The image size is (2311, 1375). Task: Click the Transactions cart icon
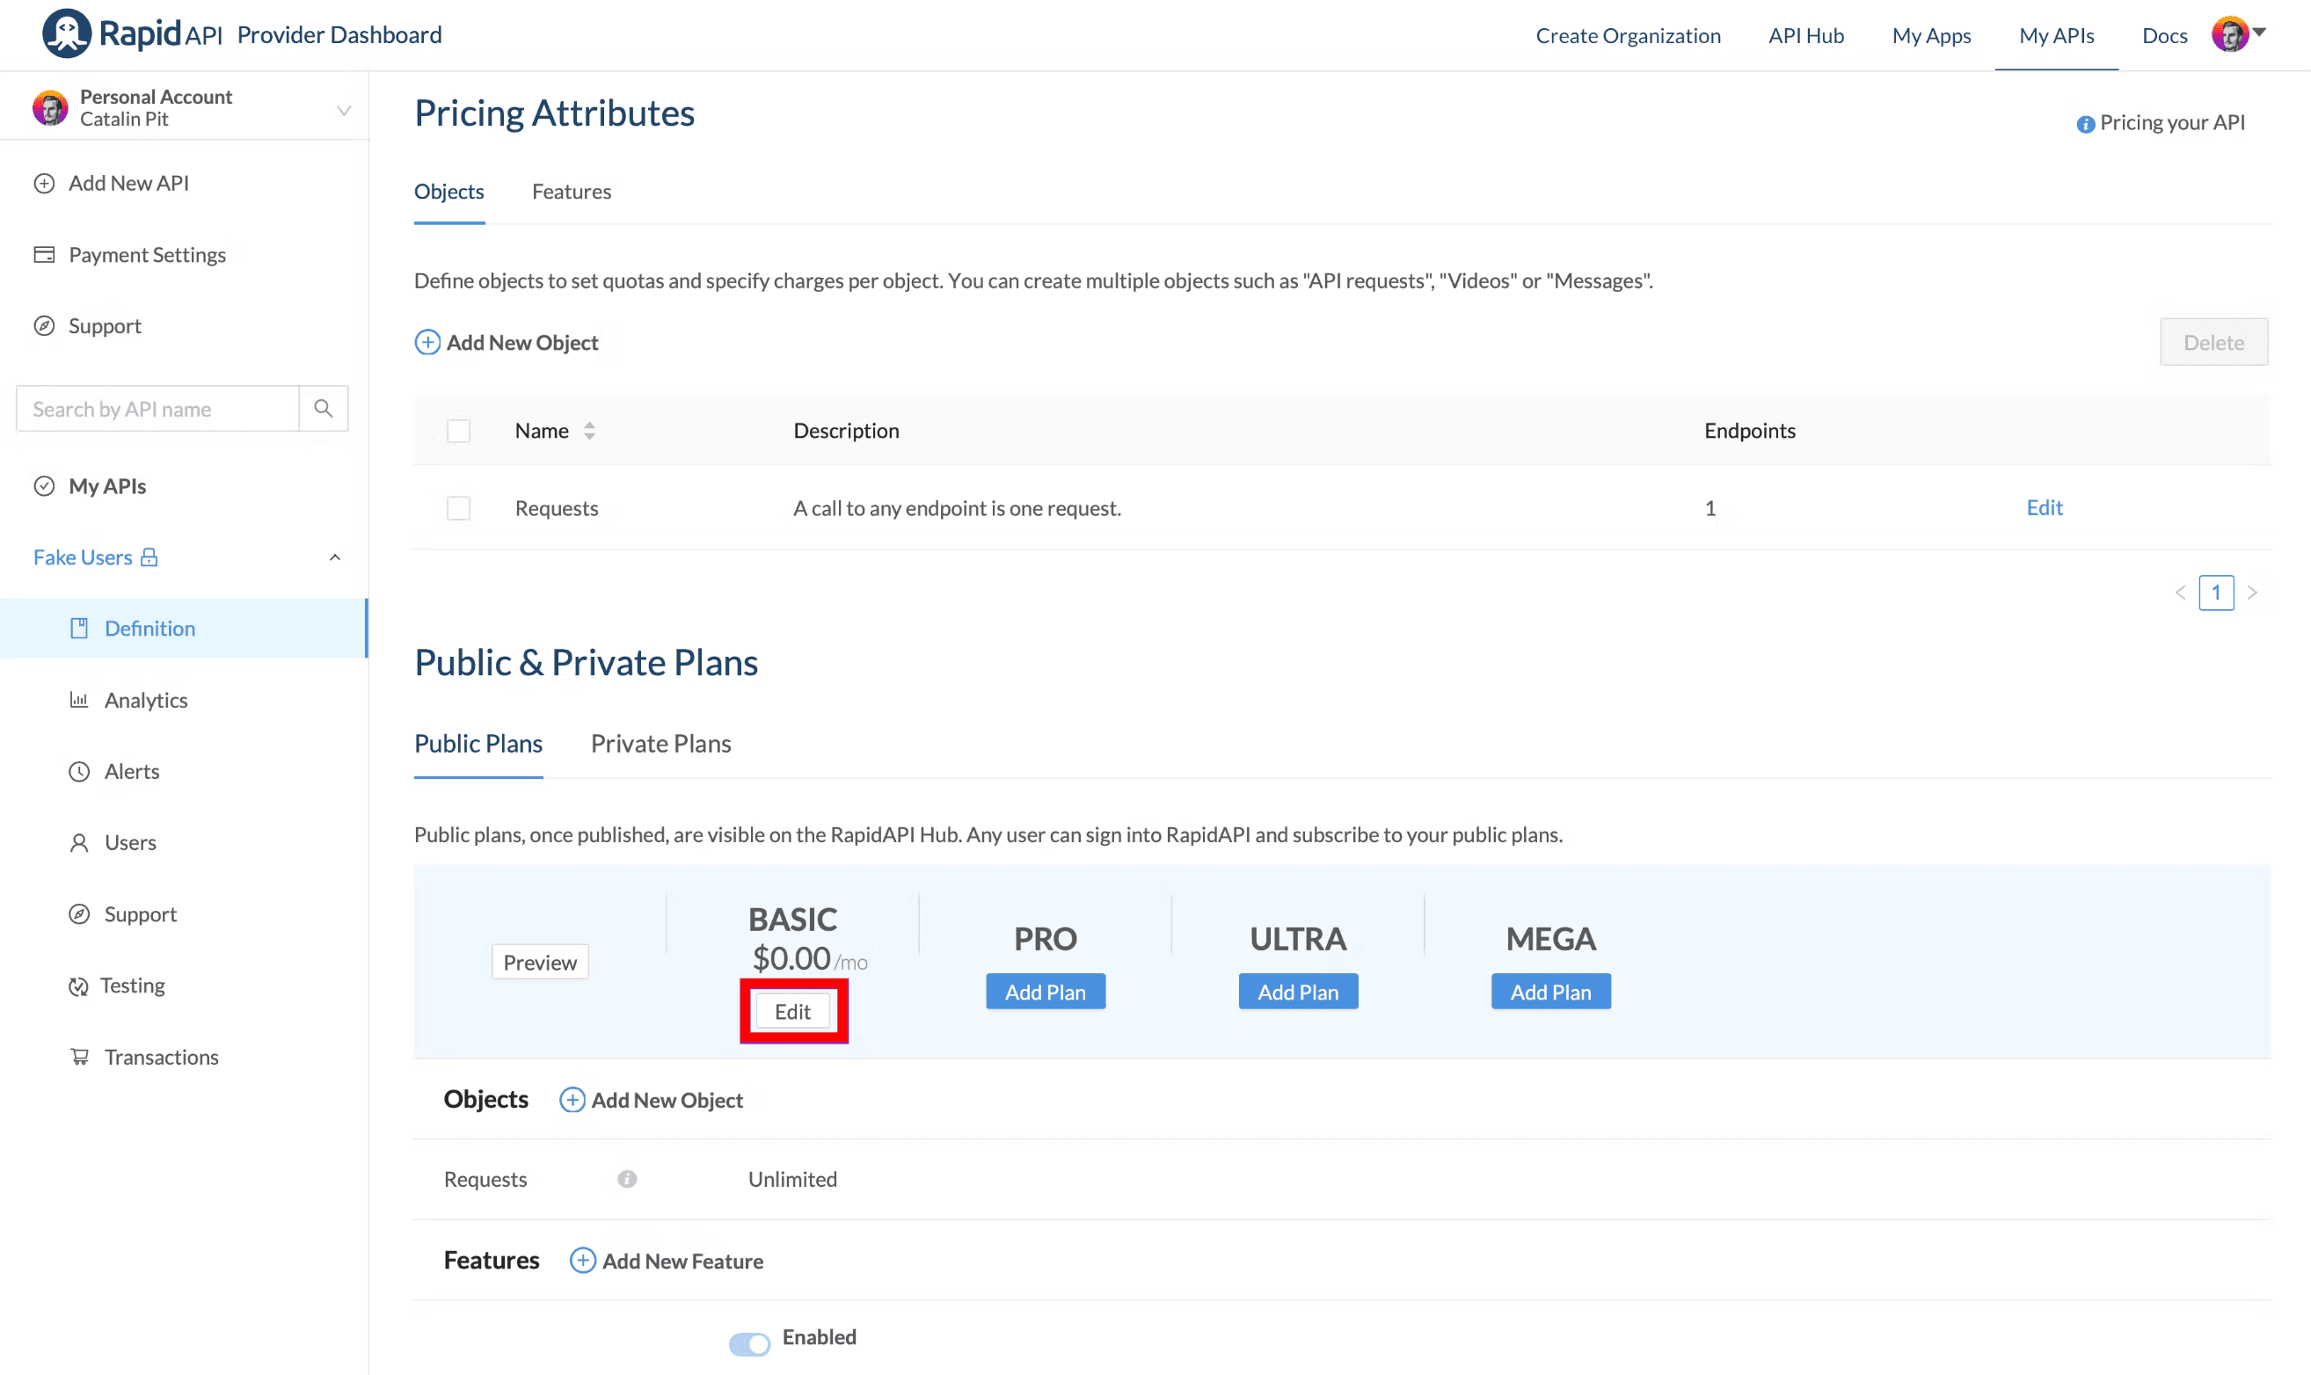point(80,1058)
